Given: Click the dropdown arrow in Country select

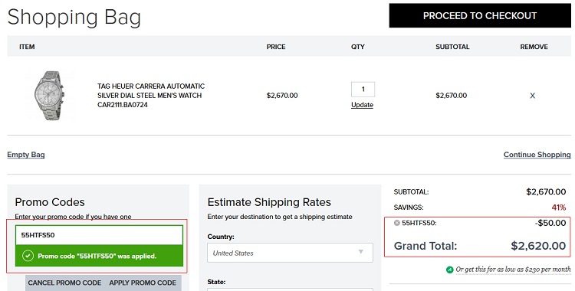Looking at the screenshot, I should tap(361, 252).
